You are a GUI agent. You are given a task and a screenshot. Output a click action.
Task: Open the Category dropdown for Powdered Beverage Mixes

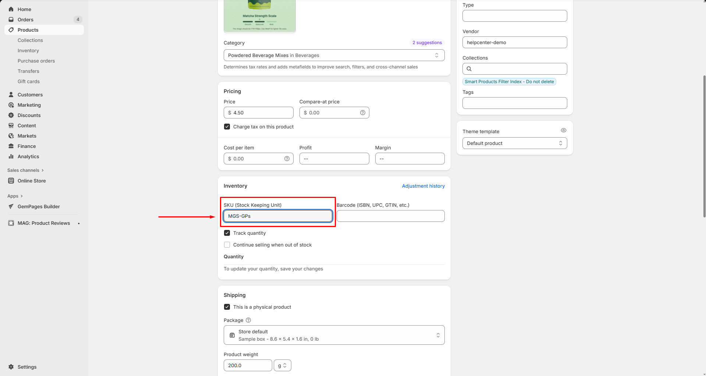click(334, 55)
